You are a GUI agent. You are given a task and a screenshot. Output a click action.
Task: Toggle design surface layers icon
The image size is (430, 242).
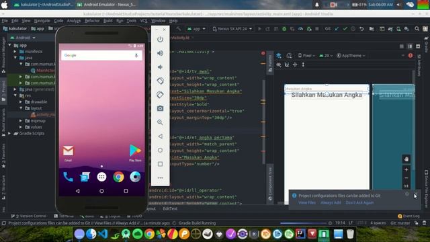[x=279, y=56]
